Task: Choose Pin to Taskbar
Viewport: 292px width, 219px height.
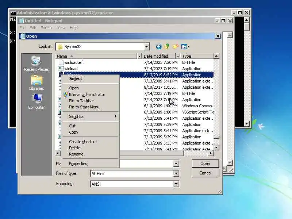Action: [90, 101]
